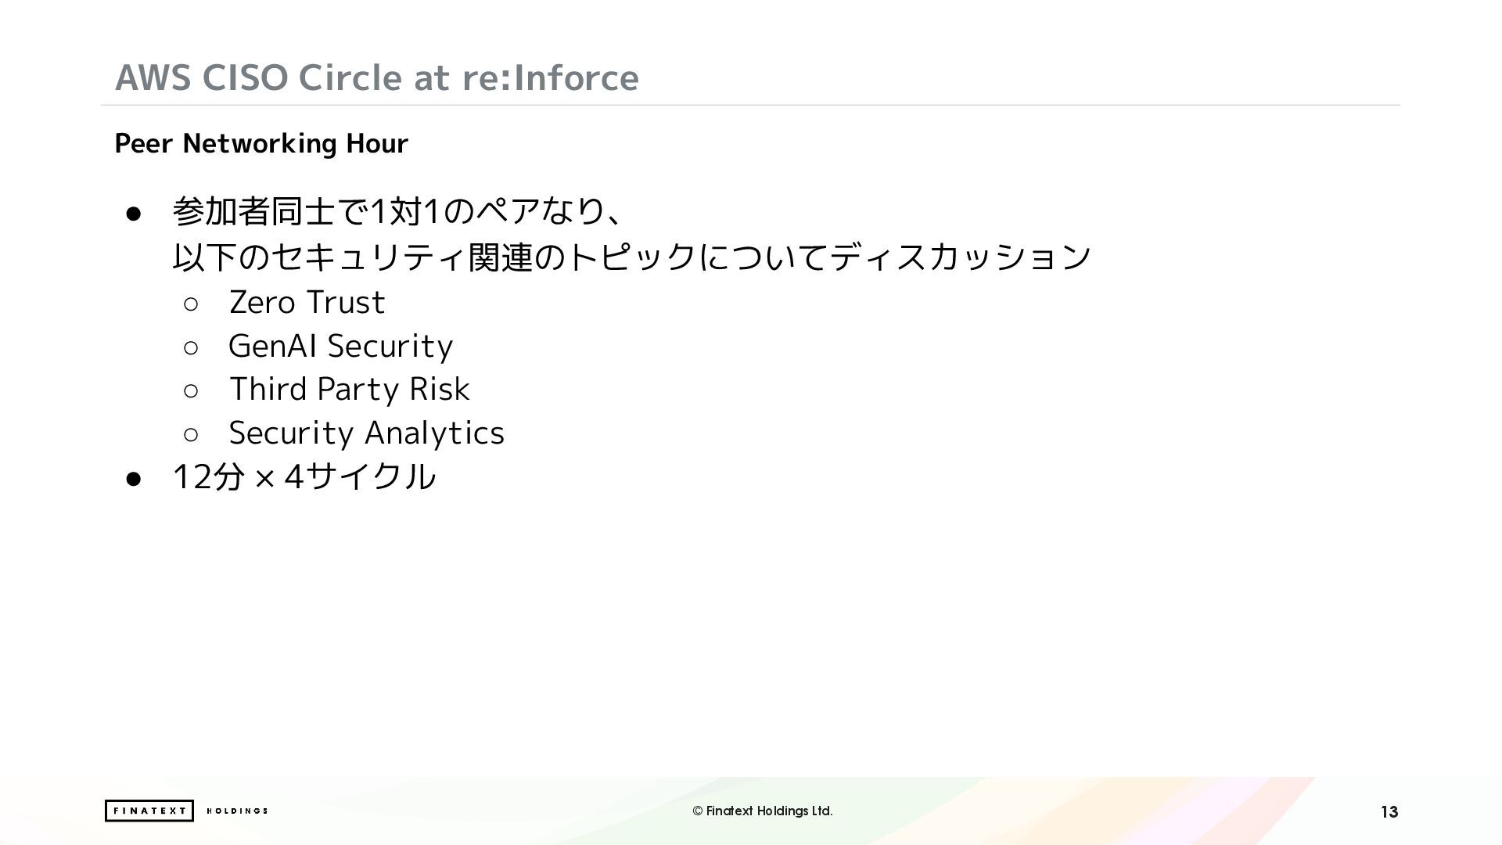Image resolution: width=1502 pixels, height=845 pixels.
Task: Click the HOLDINGS text beside logo
Action: (x=237, y=811)
